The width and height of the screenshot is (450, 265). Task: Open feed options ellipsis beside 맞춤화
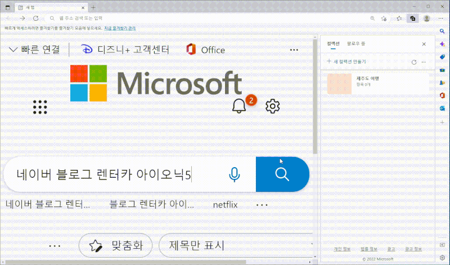pyautogui.click(x=55, y=246)
